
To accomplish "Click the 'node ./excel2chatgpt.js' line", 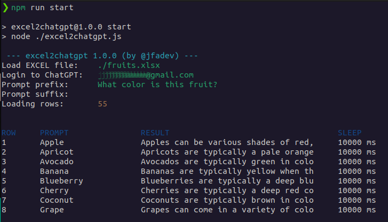I will (61, 36).
